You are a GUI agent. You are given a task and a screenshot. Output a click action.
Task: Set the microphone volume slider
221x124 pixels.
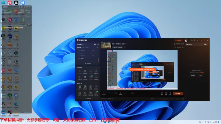tap(110, 93)
